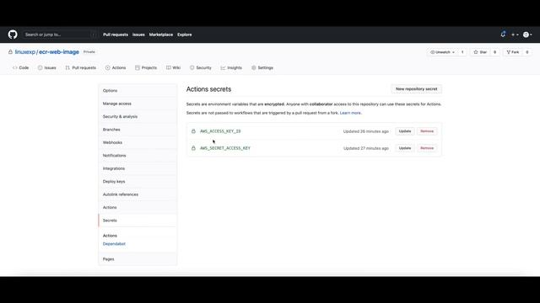
Task: Click the fork count next to Fork
Action: click(526, 52)
